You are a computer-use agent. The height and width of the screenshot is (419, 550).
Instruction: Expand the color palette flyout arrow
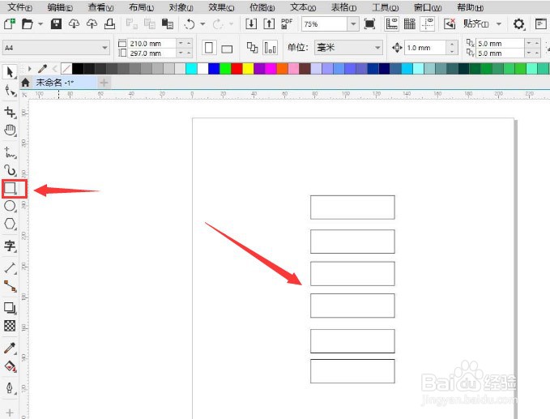30,68
